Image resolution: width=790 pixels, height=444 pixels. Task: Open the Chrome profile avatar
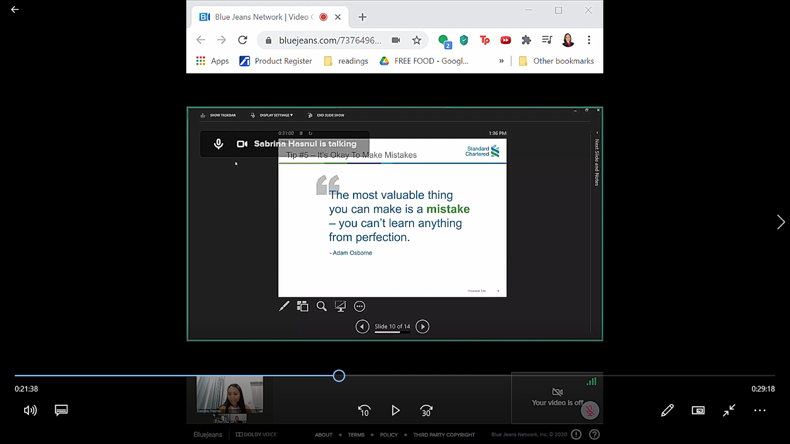[x=568, y=40]
